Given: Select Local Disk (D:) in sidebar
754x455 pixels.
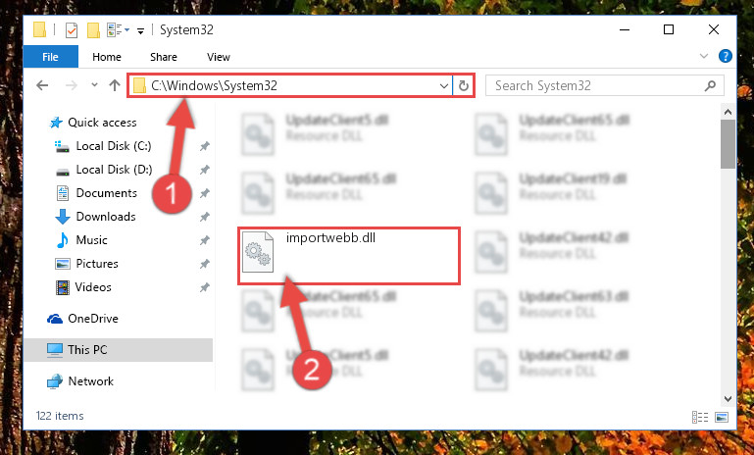Looking at the screenshot, I should (x=114, y=170).
